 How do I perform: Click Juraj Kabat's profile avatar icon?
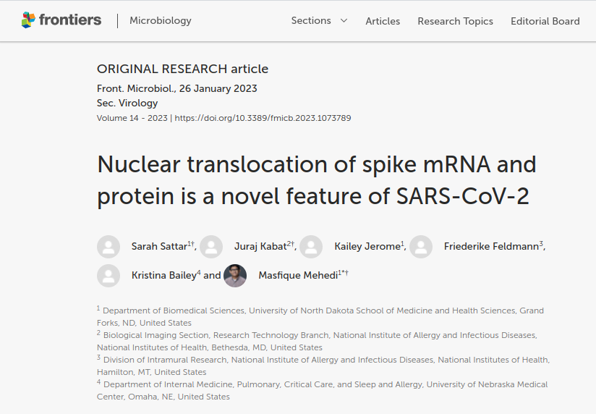pos(211,247)
